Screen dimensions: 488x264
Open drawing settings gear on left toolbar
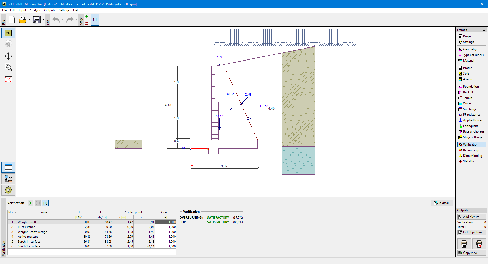click(8, 190)
